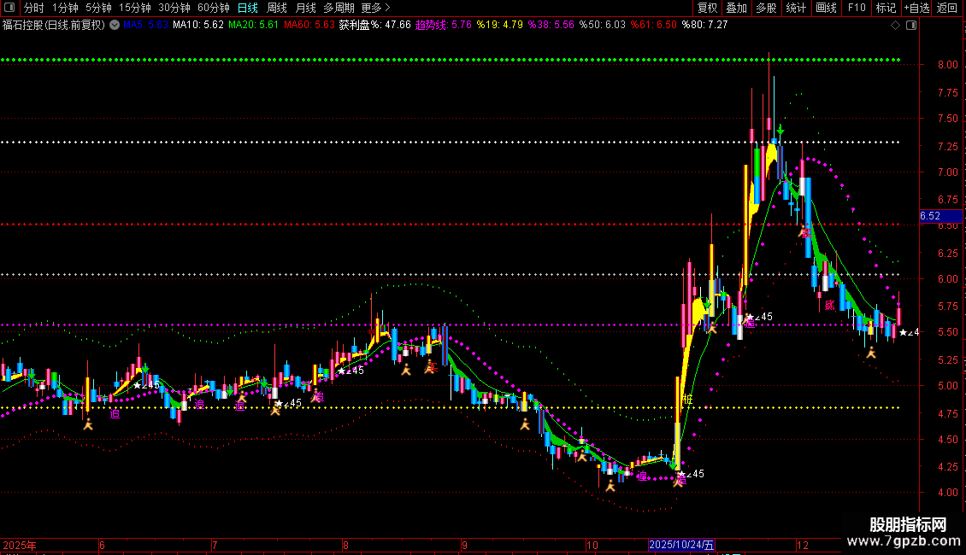Click month 12 on the time axis
Viewport: 966px width, 555px height.
tap(802, 545)
